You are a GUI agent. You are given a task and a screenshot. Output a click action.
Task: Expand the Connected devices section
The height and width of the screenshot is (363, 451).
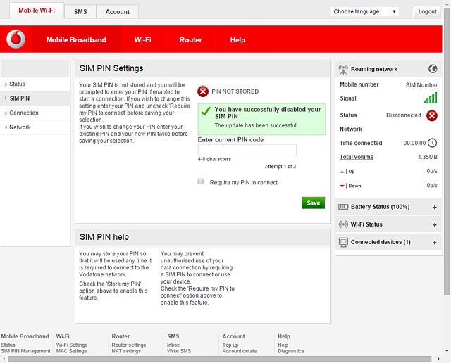click(434, 243)
